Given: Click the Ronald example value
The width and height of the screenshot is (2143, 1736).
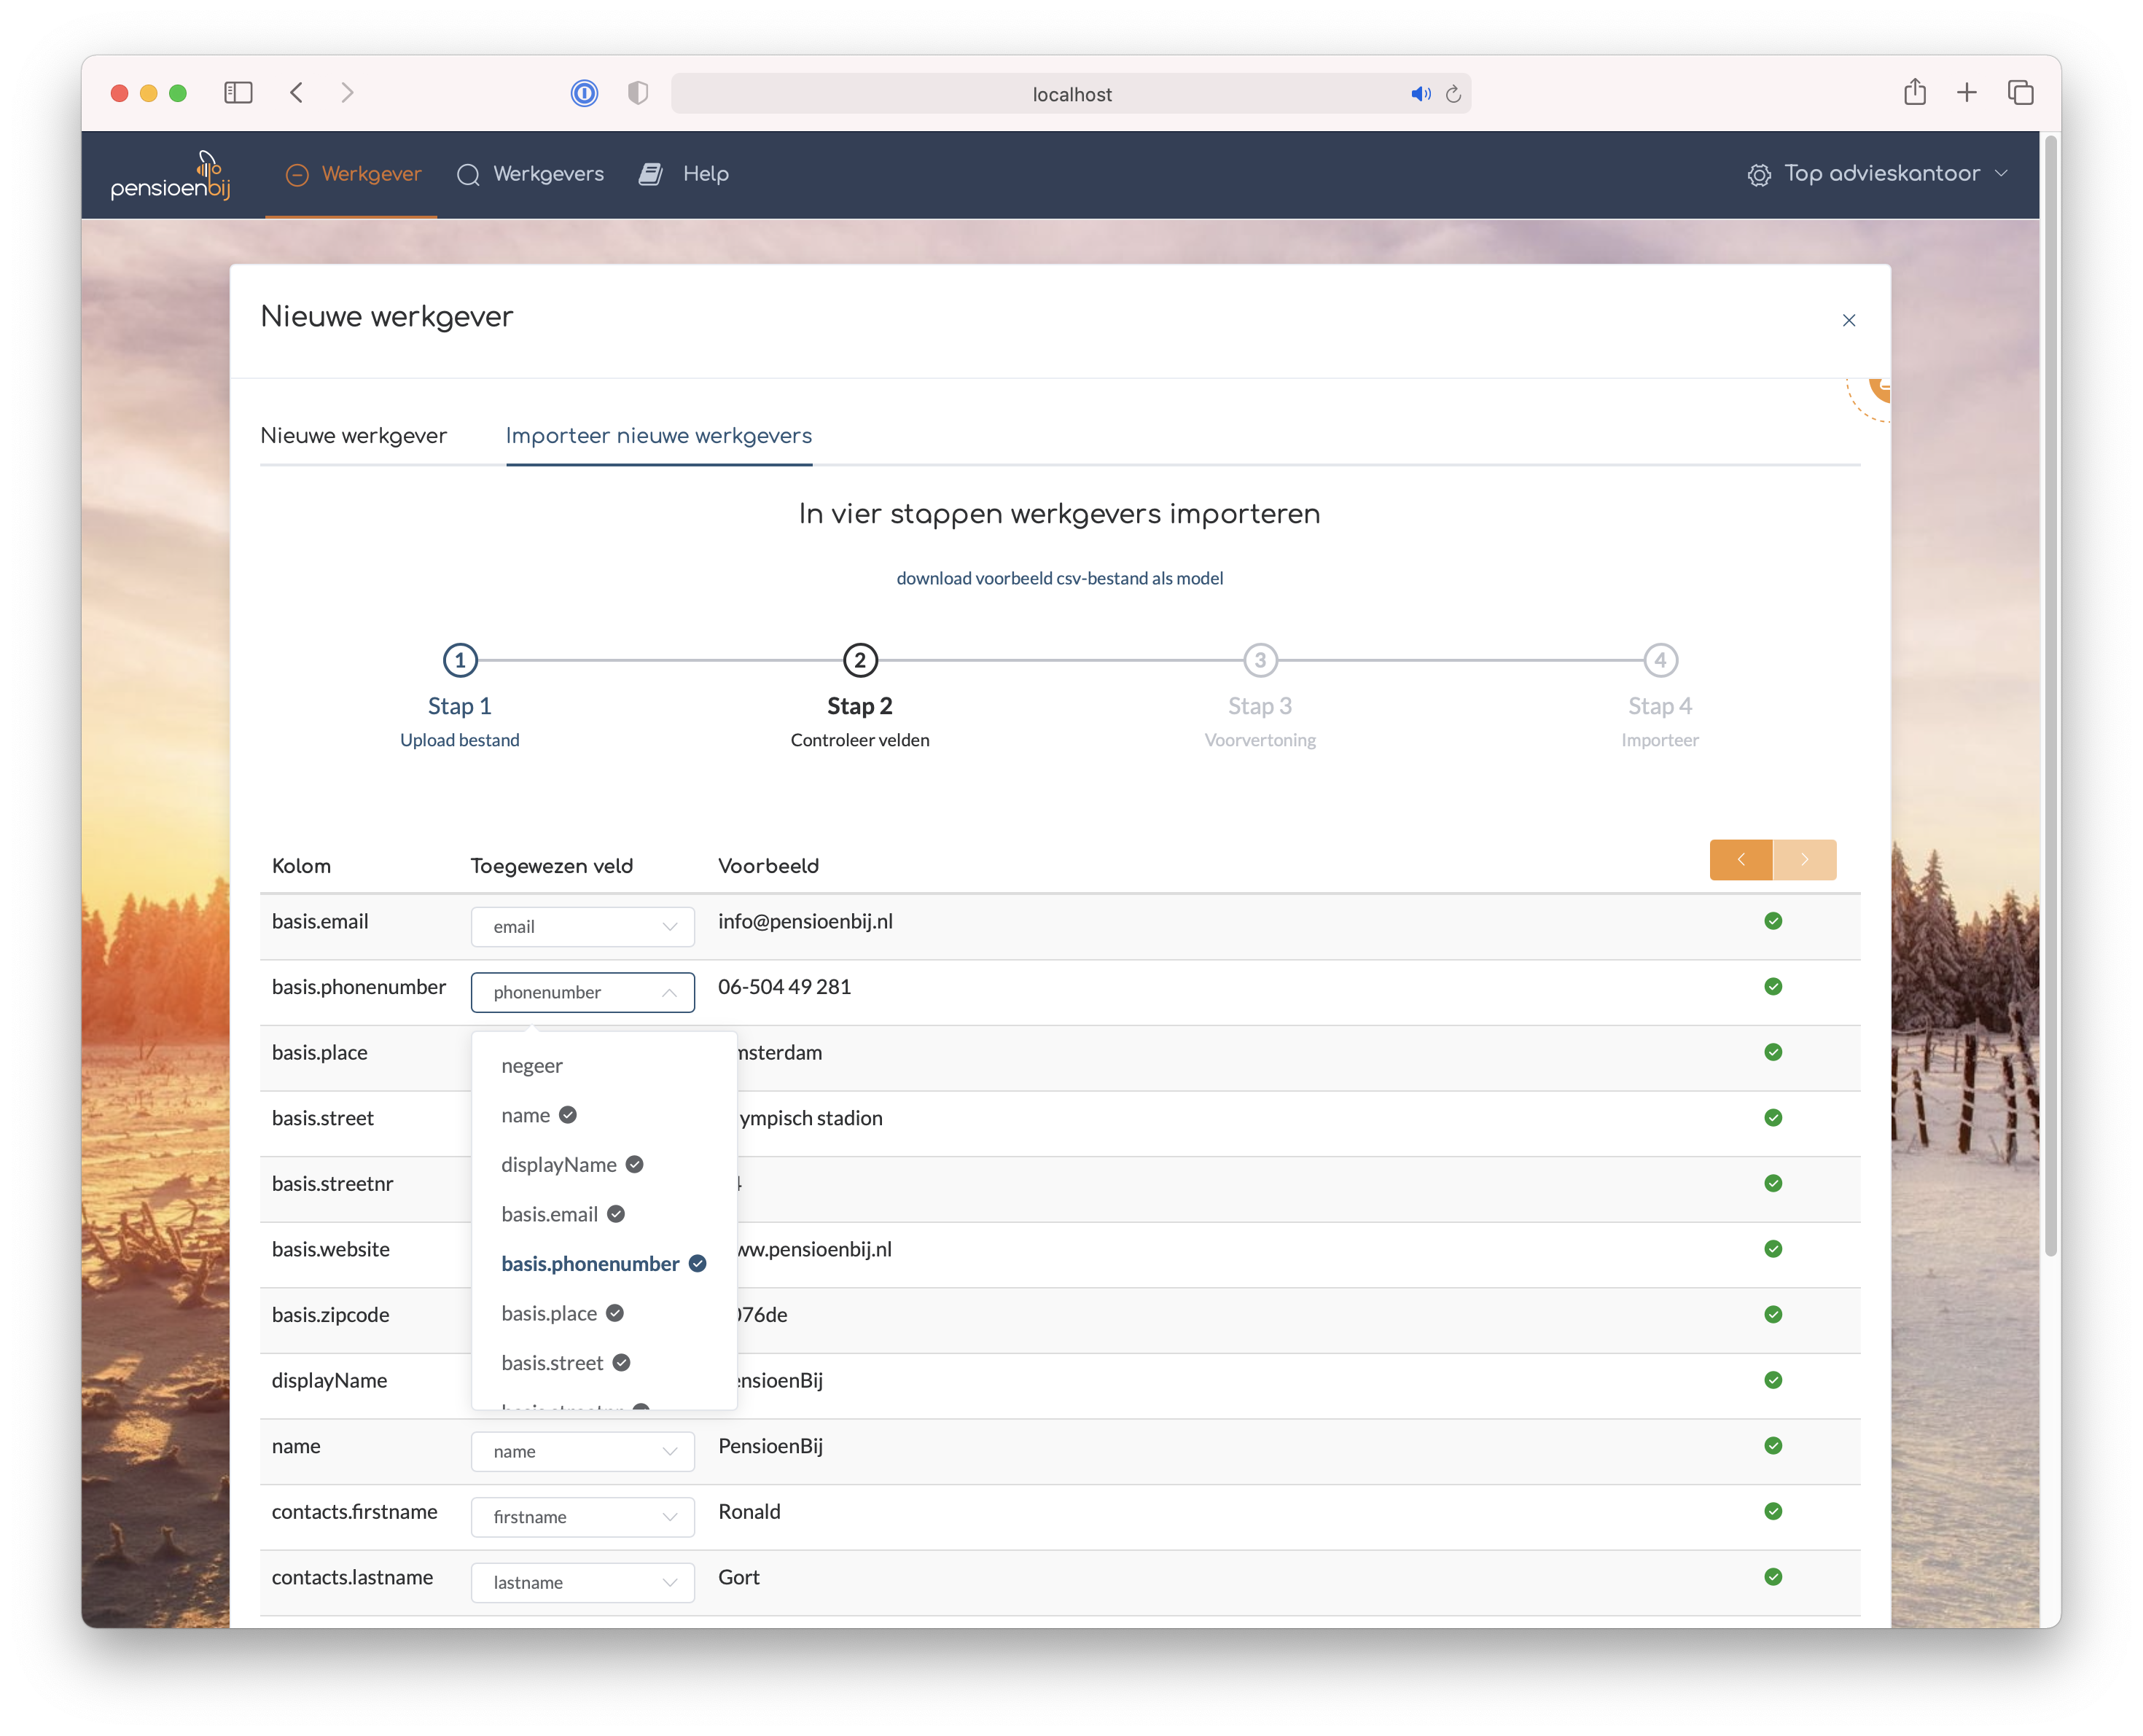Looking at the screenshot, I should click(749, 1512).
